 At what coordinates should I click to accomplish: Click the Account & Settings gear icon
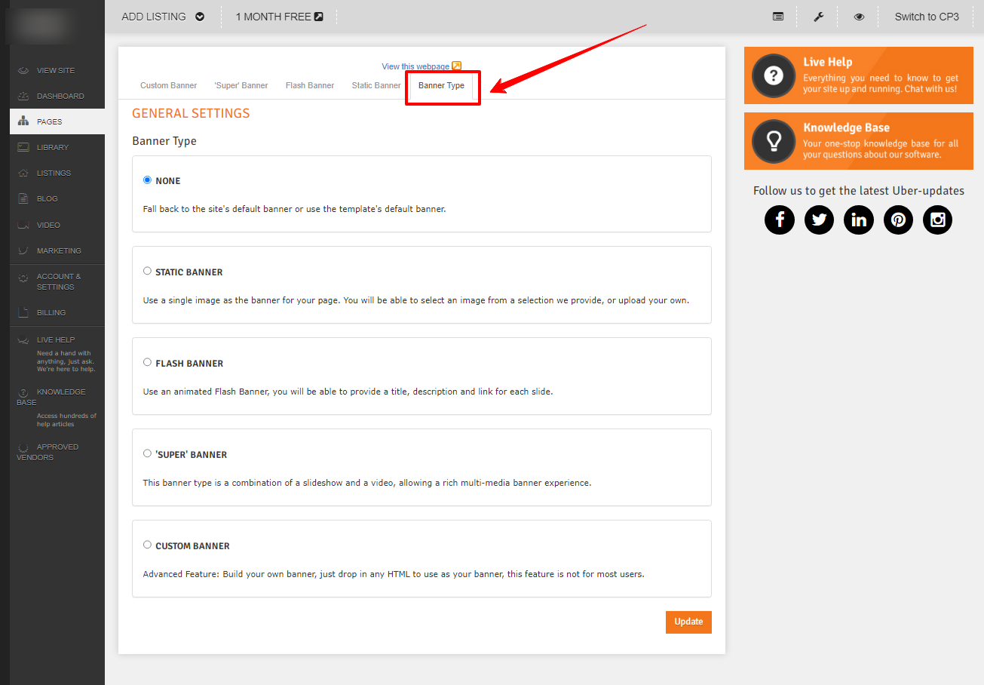(x=23, y=278)
